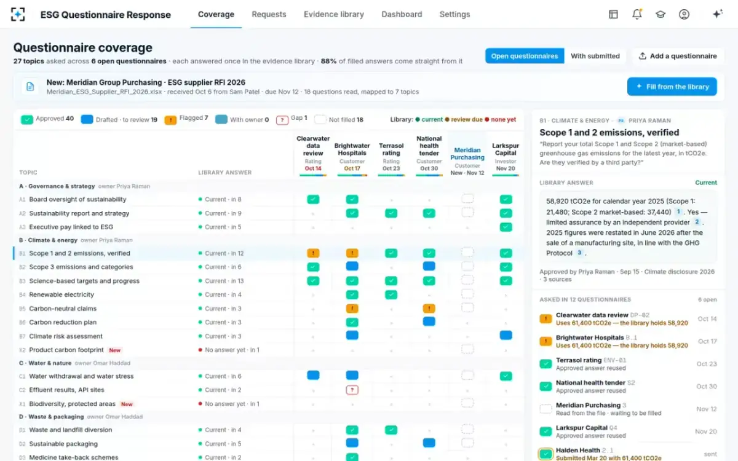
Task: Toggle the Not filled 18 legend filter
Action: [x=339, y=119]
